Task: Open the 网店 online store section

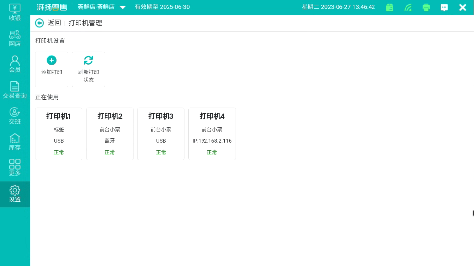Action: pos(15,38)
